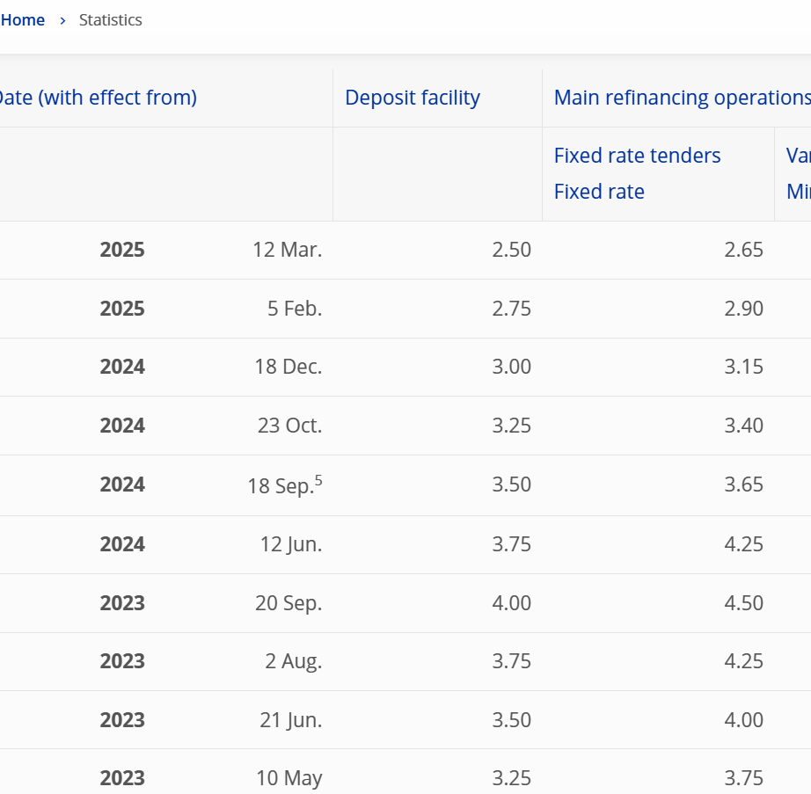Select the 2 Aug. date cell
This screenshot has width=811, height=794.
click(293, 661)
